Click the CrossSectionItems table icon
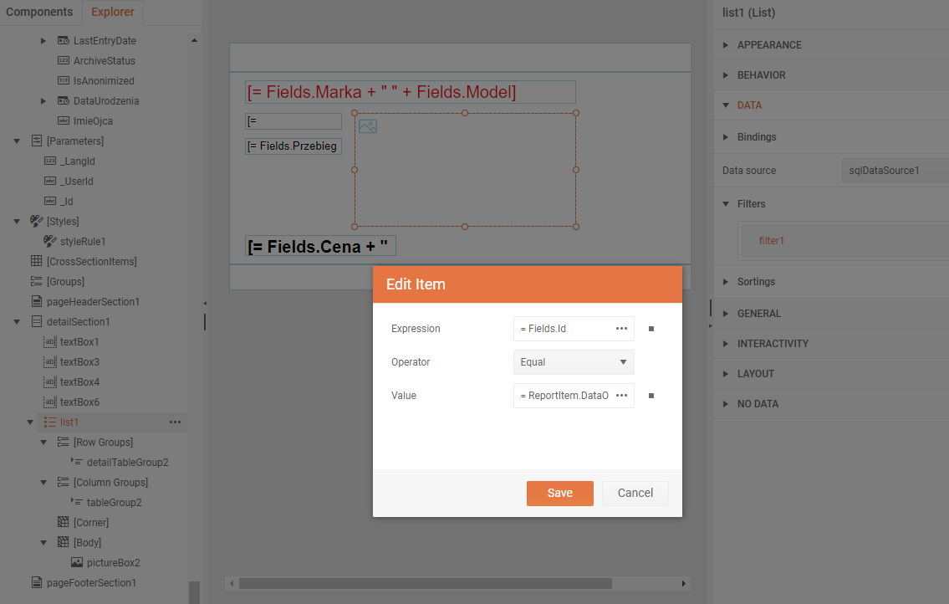Screen dimensions: 949x604 (36, 262)
